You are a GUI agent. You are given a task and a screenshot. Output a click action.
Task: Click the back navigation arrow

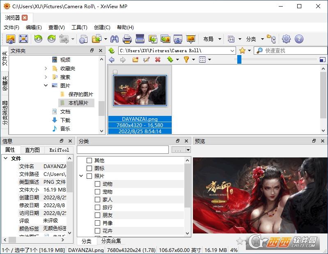112,60
